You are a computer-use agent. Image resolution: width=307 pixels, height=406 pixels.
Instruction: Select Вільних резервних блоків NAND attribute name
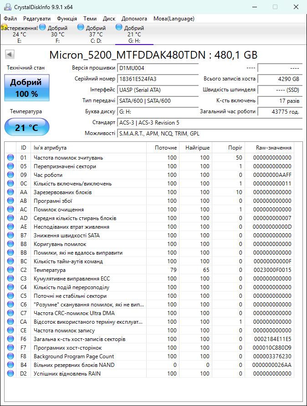coord(74,365)
